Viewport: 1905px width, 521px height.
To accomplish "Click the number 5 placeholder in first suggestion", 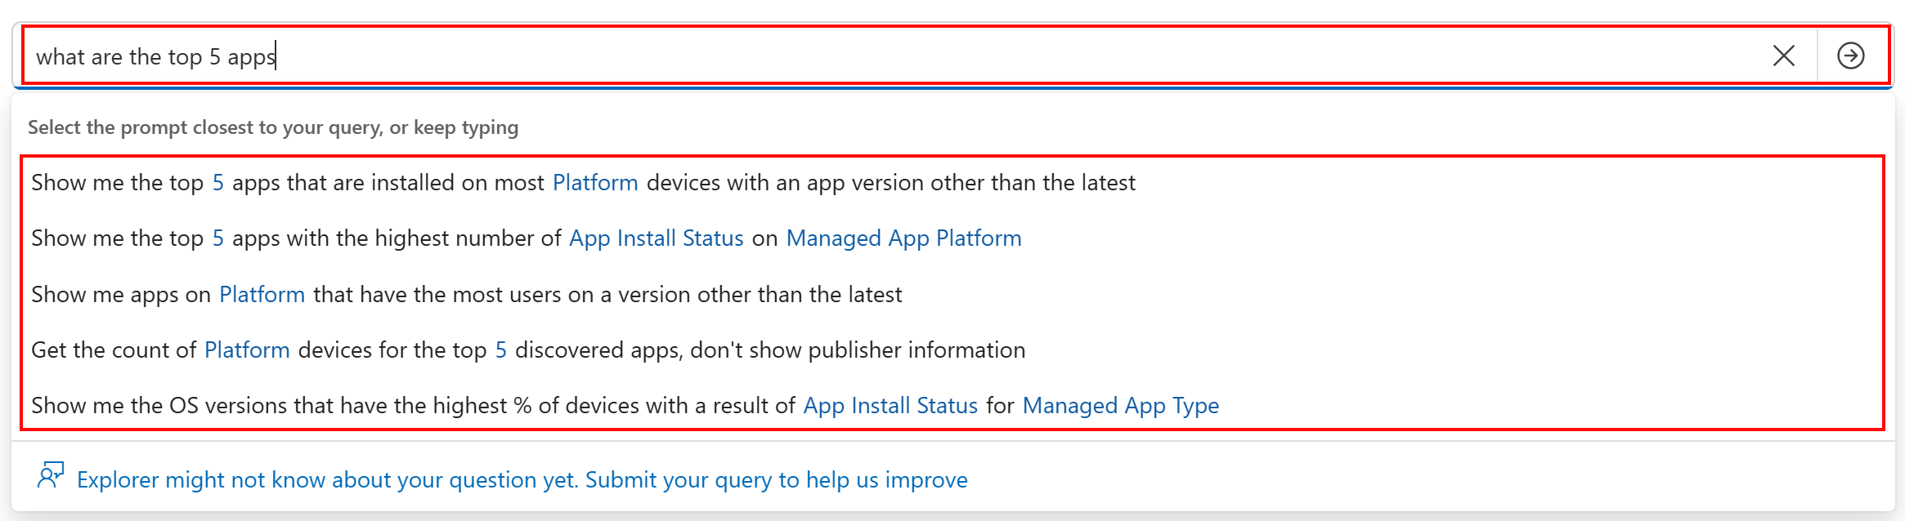I will pos(218,182).
